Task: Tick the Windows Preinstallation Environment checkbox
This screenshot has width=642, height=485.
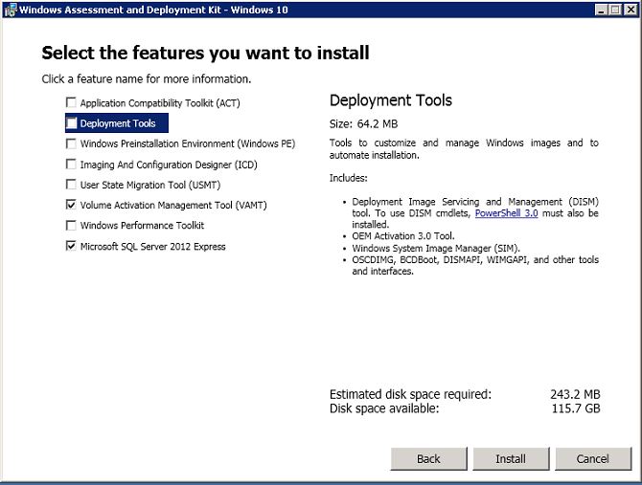Action: (x=71, y=144)
